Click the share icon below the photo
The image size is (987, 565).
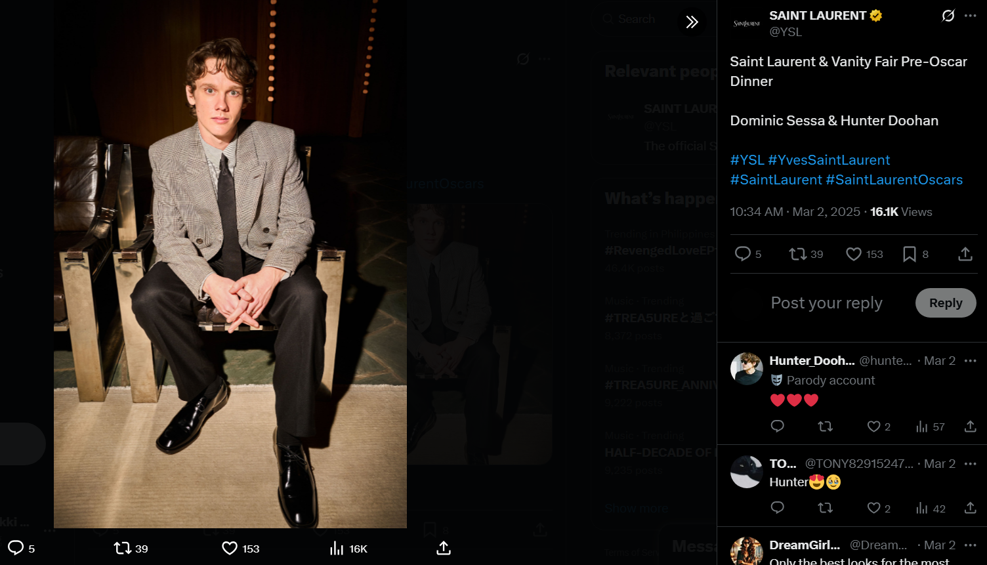(444, 548)
